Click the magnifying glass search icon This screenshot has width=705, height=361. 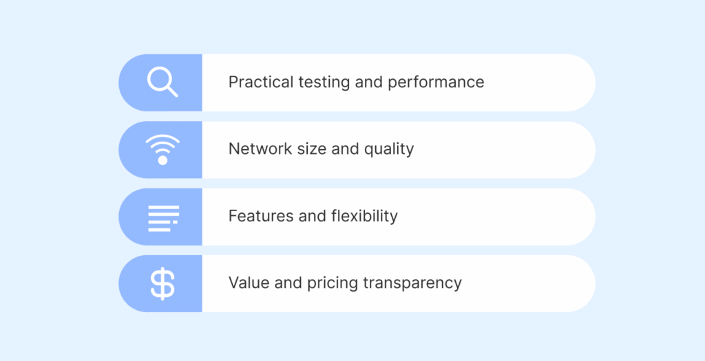162,83
